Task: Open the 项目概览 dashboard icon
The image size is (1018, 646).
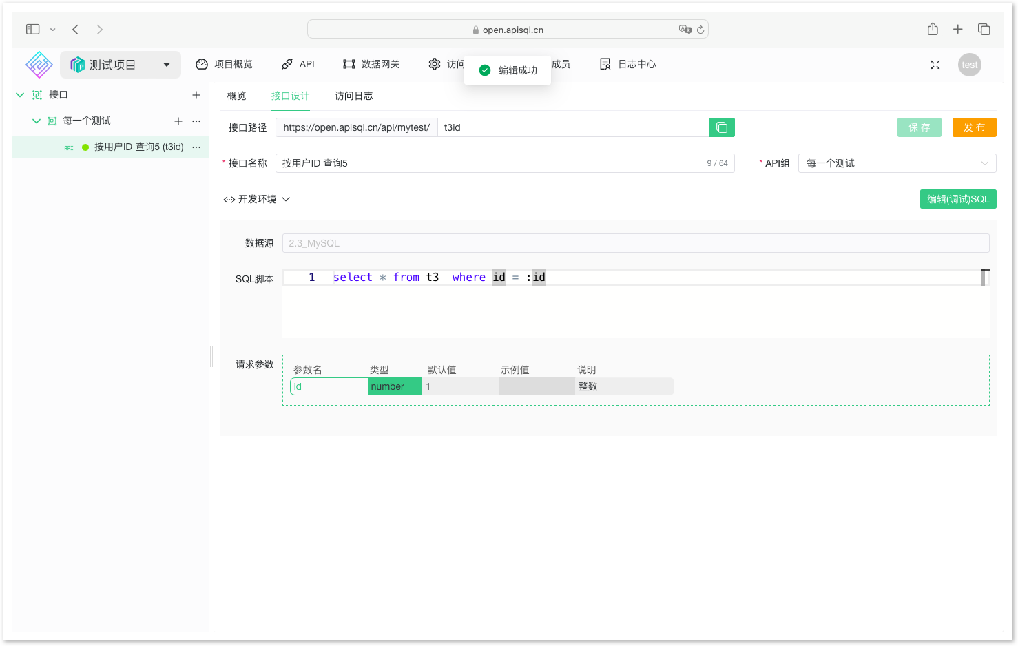Action: [201, 63]
